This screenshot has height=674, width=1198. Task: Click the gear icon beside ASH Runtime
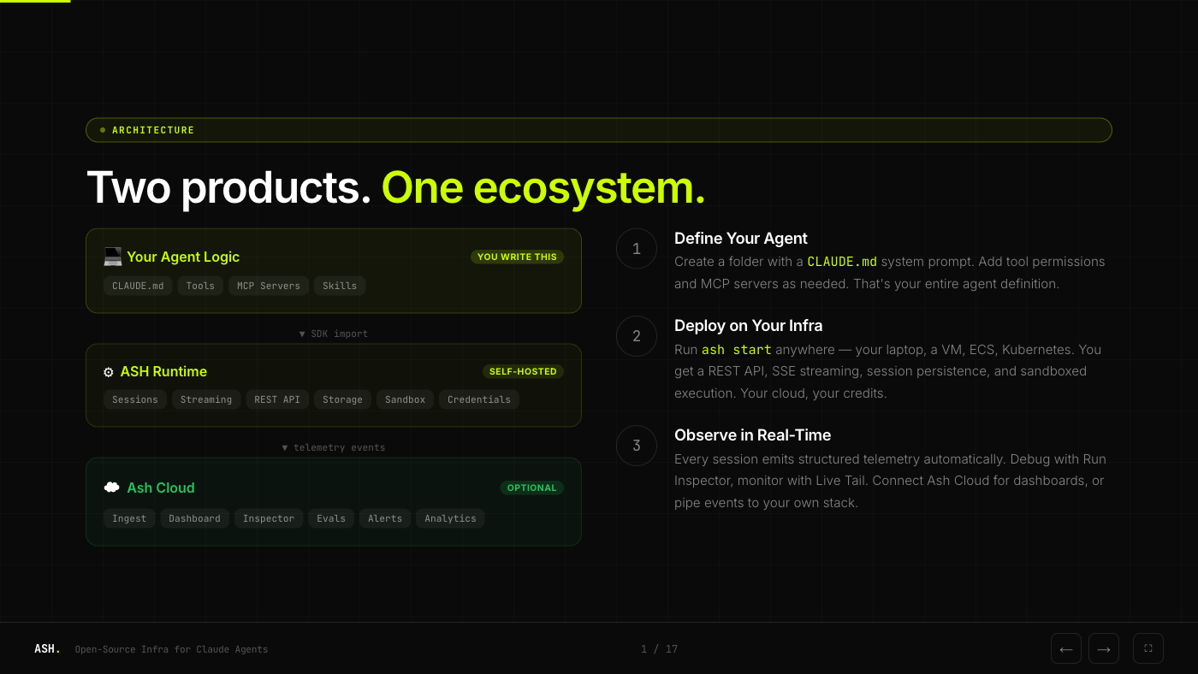click(109, 372)
